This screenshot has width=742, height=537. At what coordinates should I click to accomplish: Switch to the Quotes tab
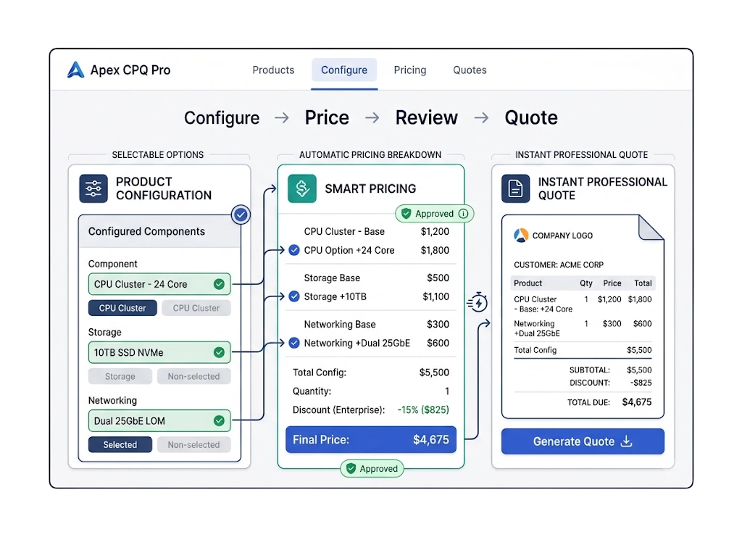[470, 70]
